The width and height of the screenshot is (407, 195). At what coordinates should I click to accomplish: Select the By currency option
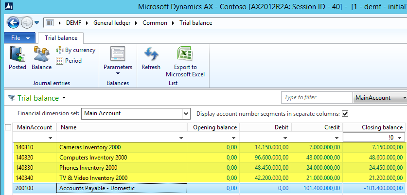[x=75, y=50]
